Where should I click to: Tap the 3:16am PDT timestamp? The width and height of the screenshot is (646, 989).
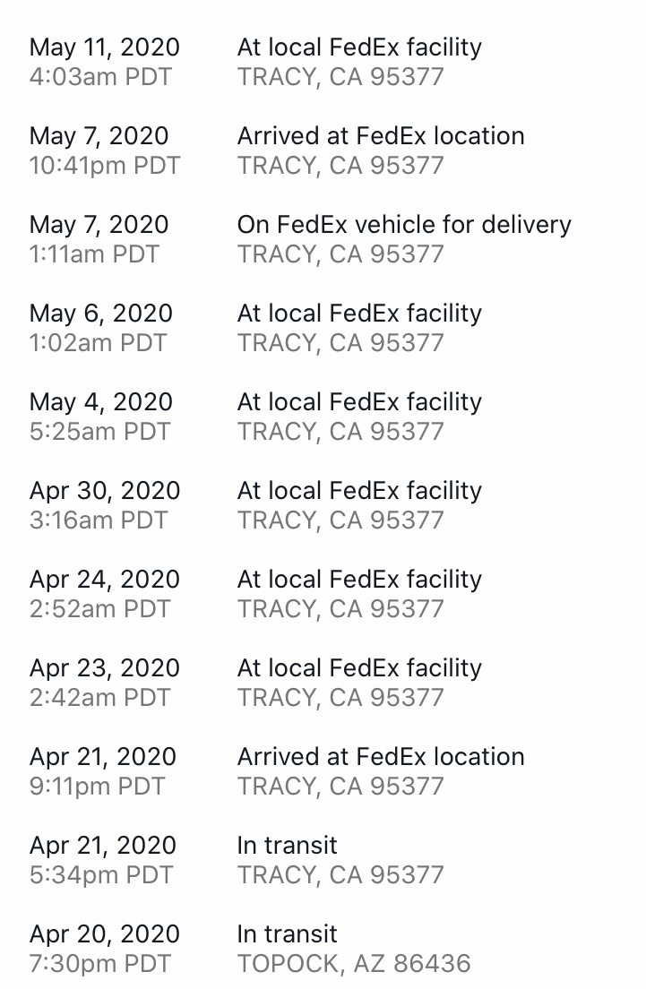click(99, 521)
